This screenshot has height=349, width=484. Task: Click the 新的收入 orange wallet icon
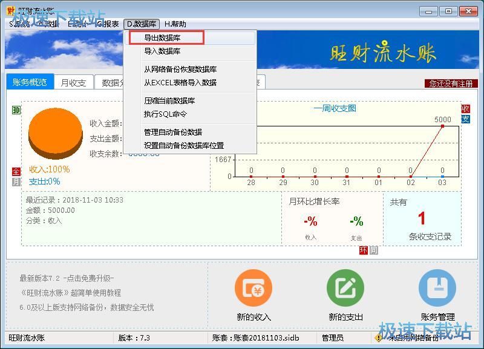[x=253, y=287]
